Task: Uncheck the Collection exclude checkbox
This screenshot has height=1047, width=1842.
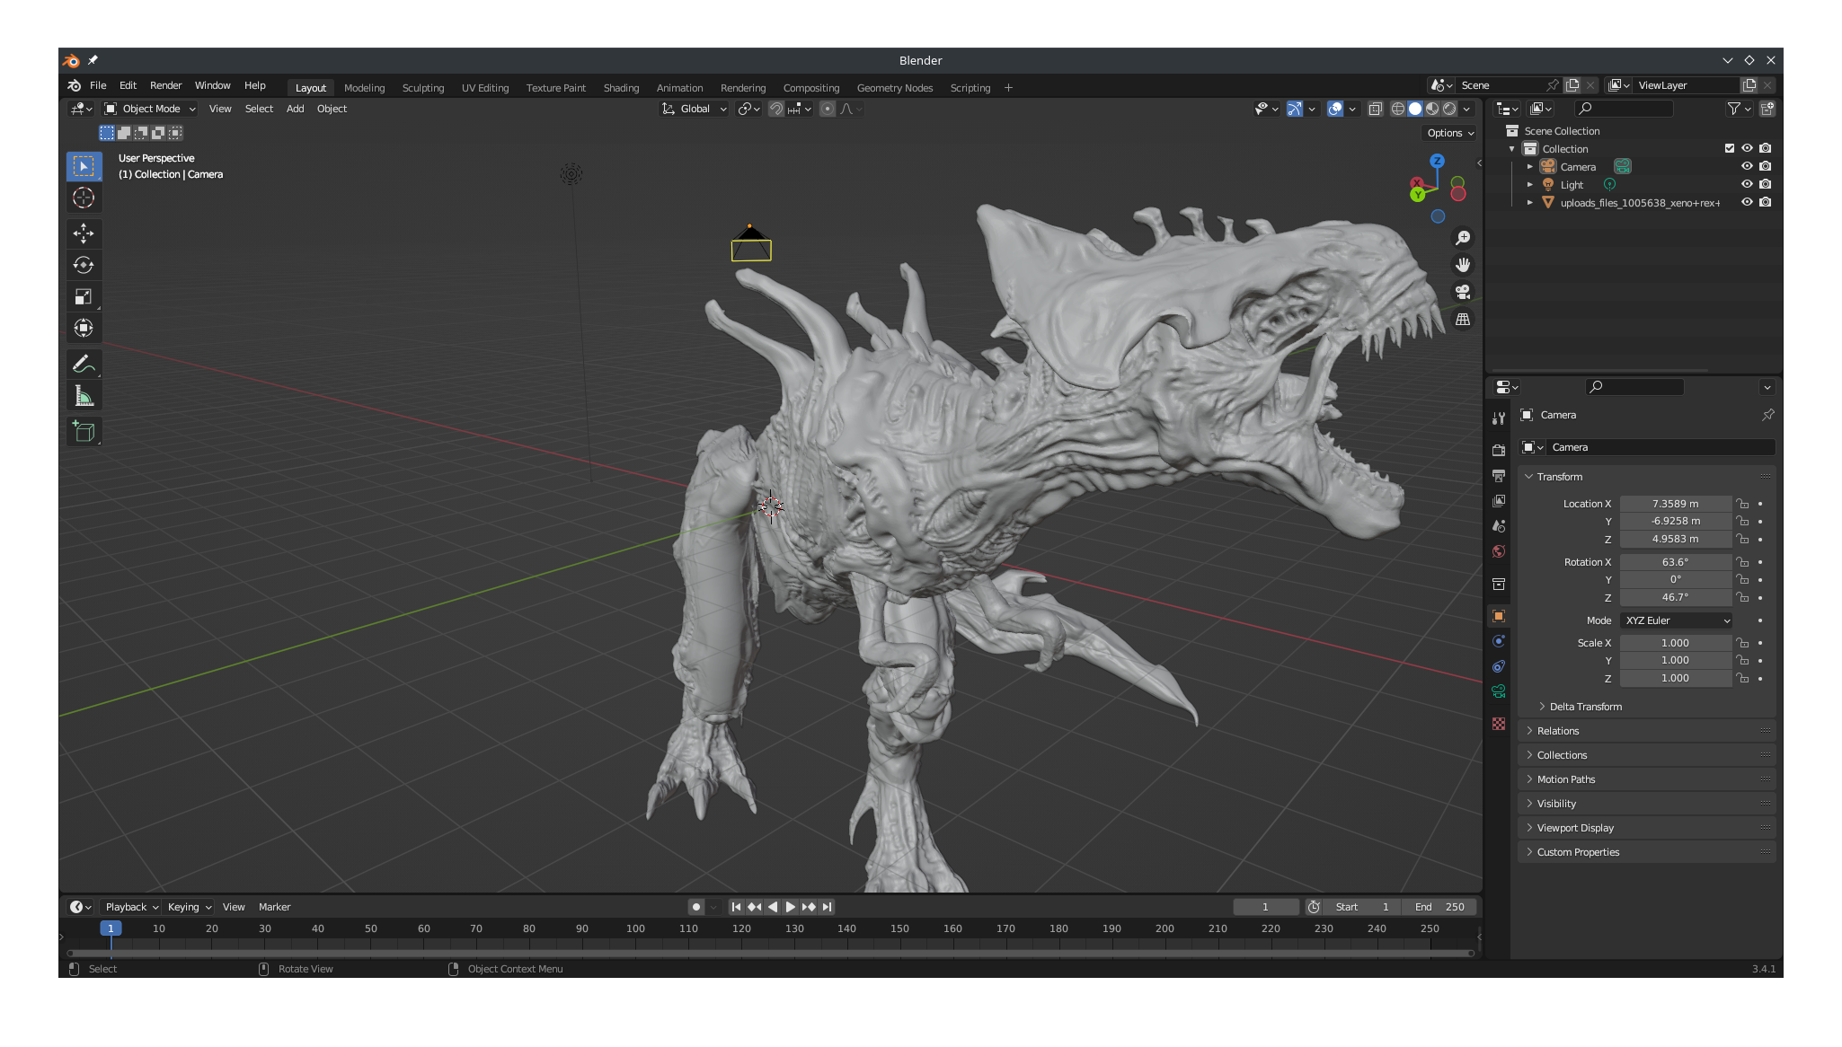Action: click(1729, 148)
